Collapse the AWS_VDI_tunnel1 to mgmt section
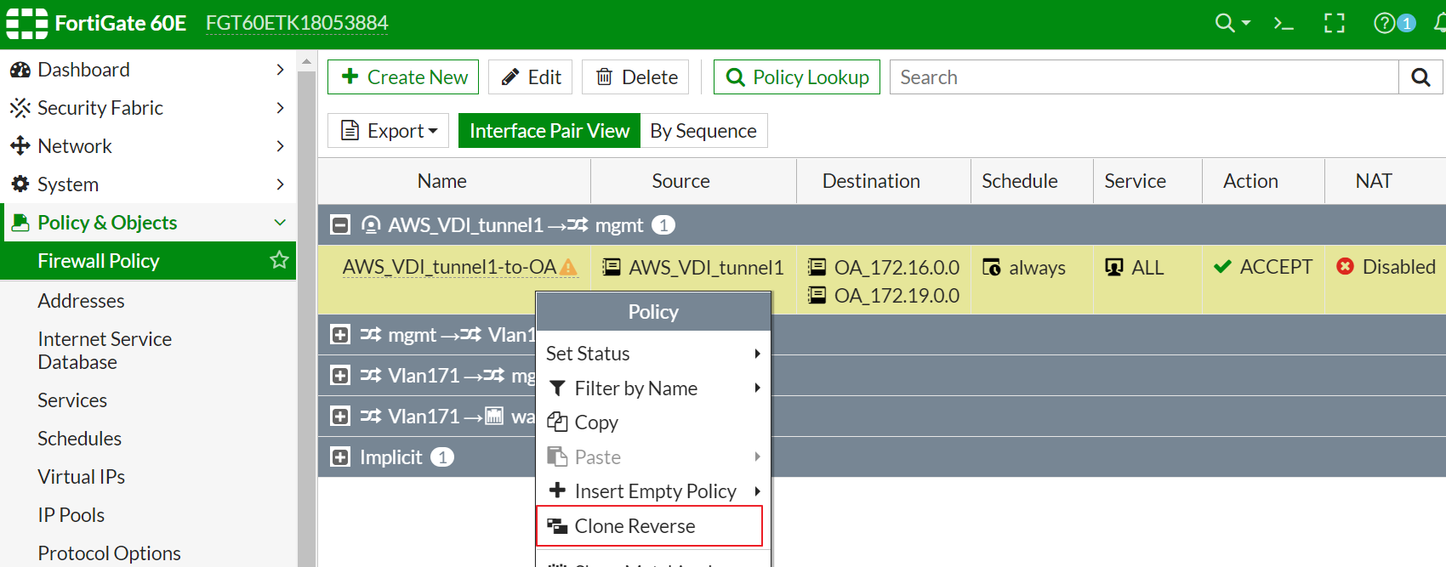Image resolution: width=1446 pixels, height=567 pixels. click(340, 225)
